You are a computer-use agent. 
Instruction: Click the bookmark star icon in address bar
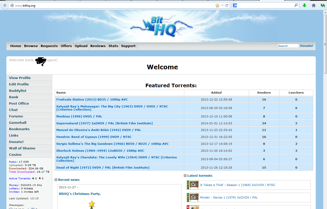pos(217,5)
